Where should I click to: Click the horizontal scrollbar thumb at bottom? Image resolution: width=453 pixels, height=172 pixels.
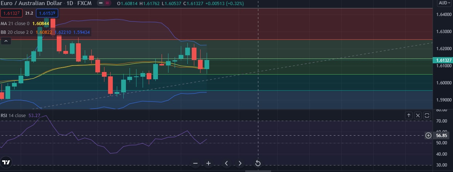(258, 171)
